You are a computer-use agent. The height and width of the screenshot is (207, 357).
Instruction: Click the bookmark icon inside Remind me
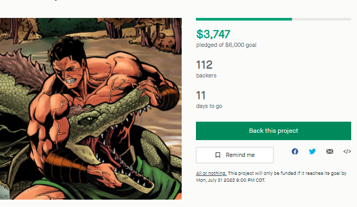(x=218, y=155)
